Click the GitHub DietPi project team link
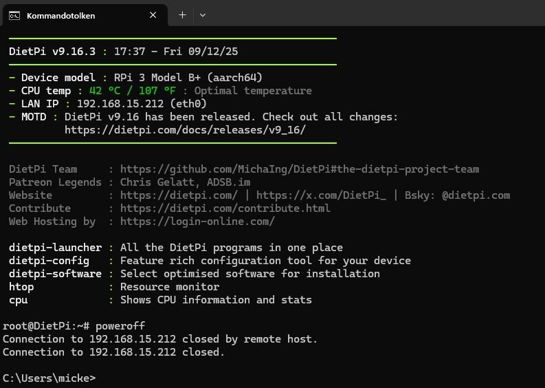 pos(299,169)
